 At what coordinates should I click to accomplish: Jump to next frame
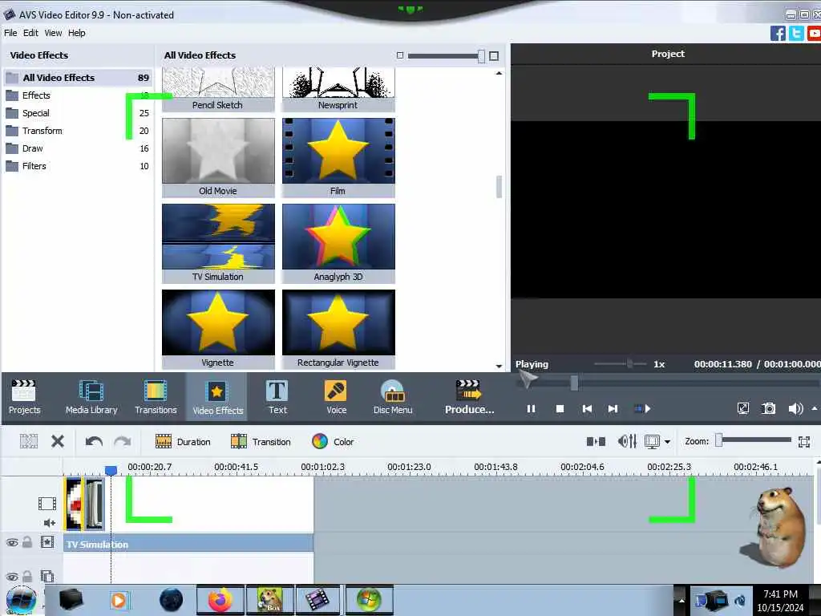tap(613, 408)
